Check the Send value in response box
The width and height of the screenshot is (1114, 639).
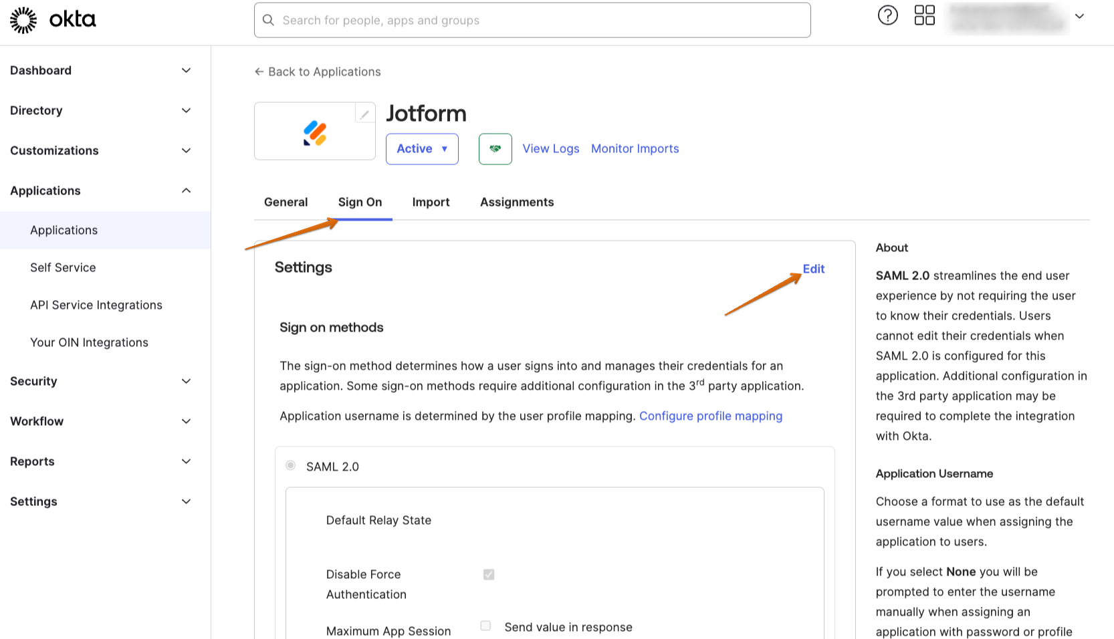pos(486,626)
